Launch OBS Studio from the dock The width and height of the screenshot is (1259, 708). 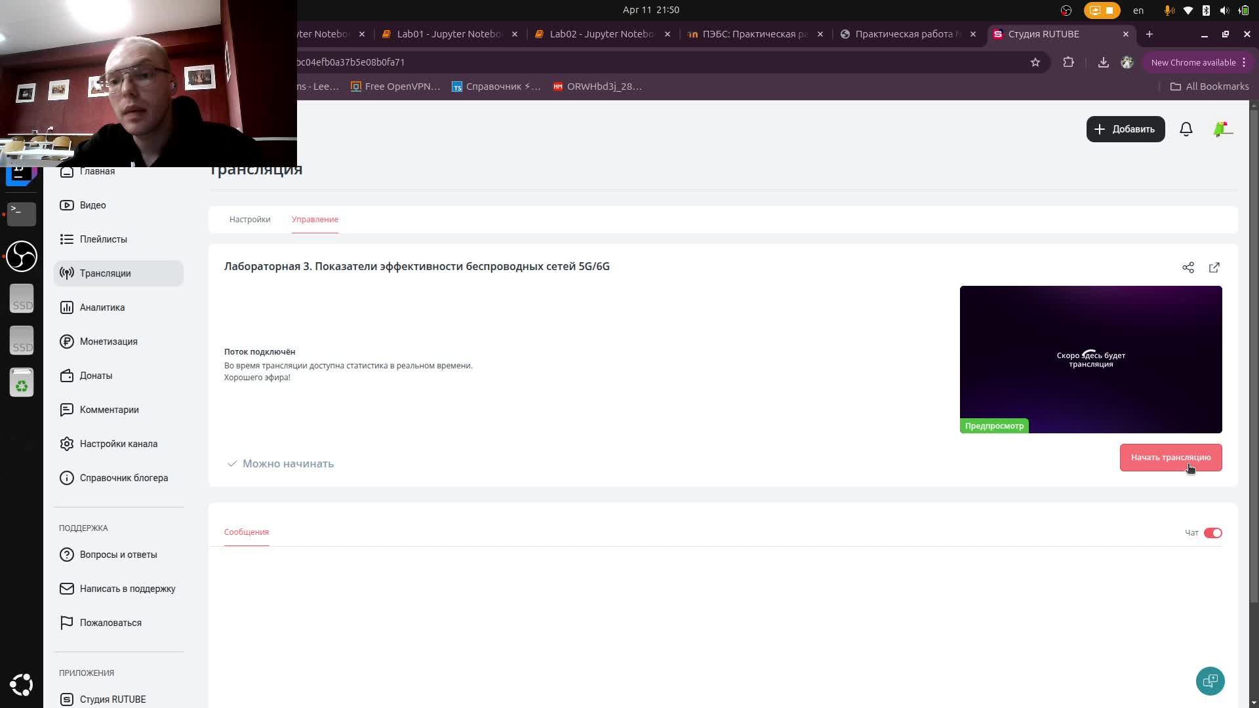coord(22,256)
